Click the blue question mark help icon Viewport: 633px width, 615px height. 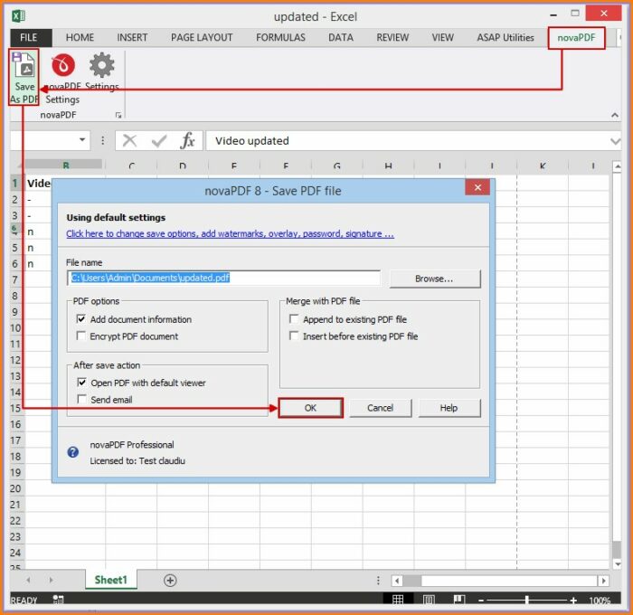[x=73, y=452]
